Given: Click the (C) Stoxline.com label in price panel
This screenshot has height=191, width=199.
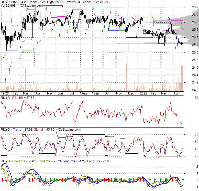Looking at the screenshot, I should tap(31, 6).
